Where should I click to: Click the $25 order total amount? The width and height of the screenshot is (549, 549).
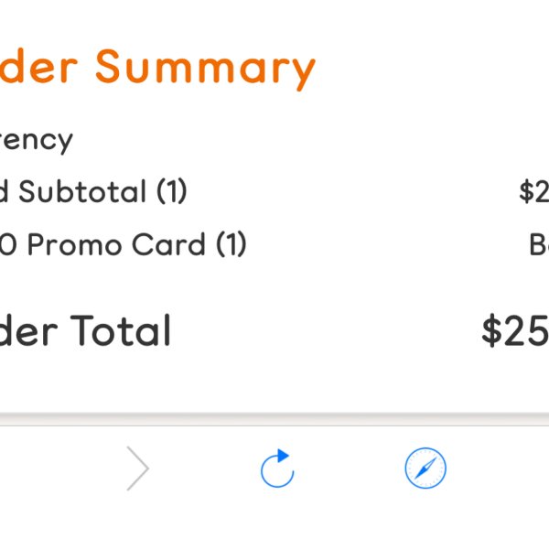pos(515,330)
